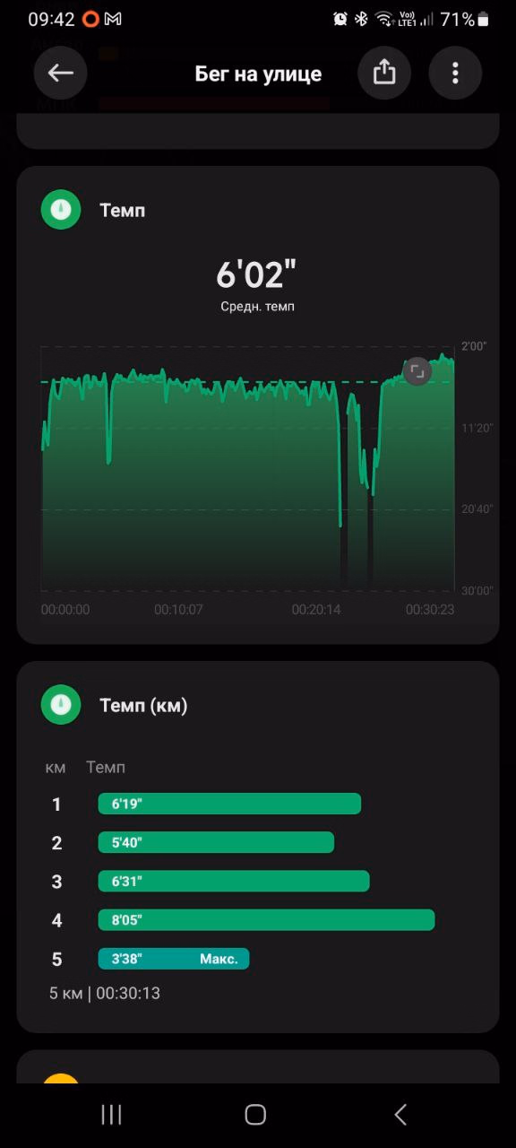Tap Android back navigation chevron
The height and width of the screenshot is (1148, 516).
coord(400,1115)
